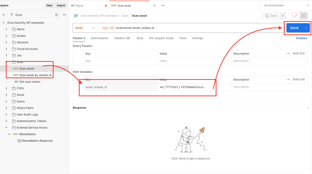312x174 pixels.
Task: Click the asset_unique_id Description field
Action: coord(269,87)
